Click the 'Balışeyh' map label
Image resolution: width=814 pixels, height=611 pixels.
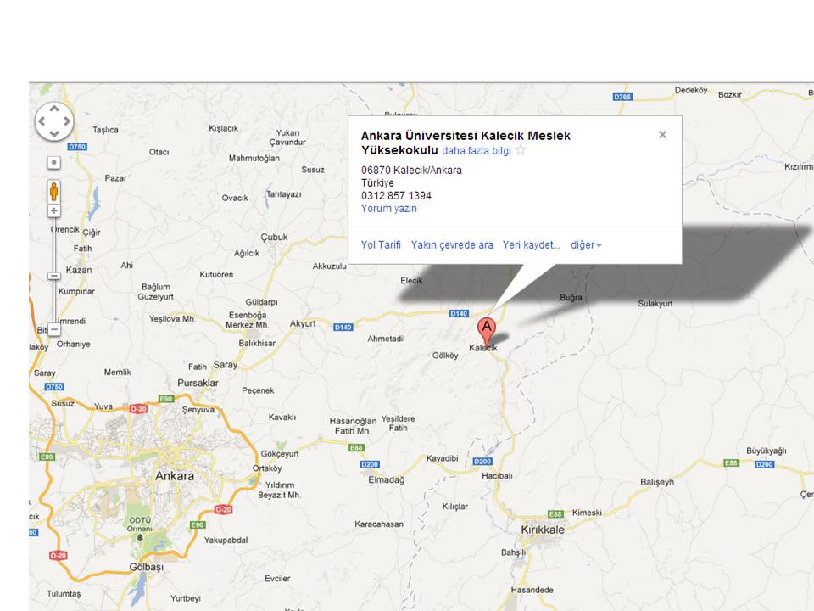(657, 482)
